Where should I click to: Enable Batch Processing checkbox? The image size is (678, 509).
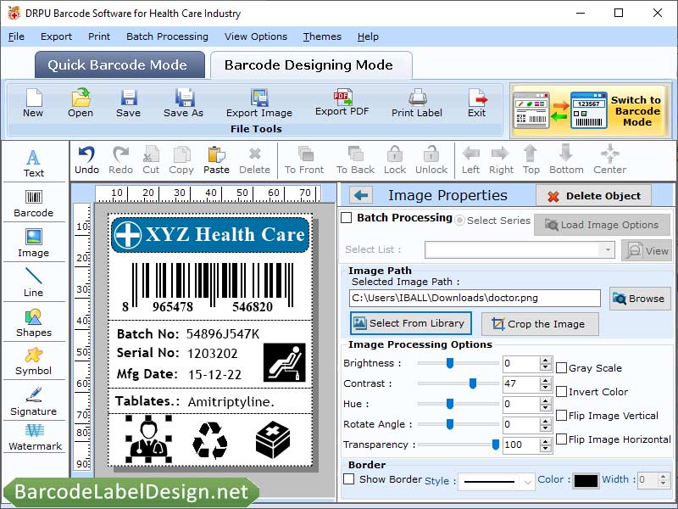[x=347, y=217]
